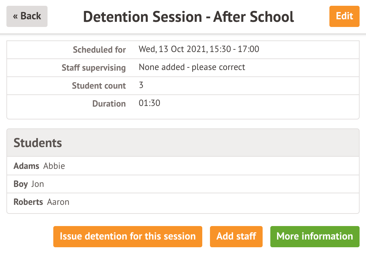The height and width of the screenshot is (262, 366).
Task: Click the Duration label
Action: point(109,104)
